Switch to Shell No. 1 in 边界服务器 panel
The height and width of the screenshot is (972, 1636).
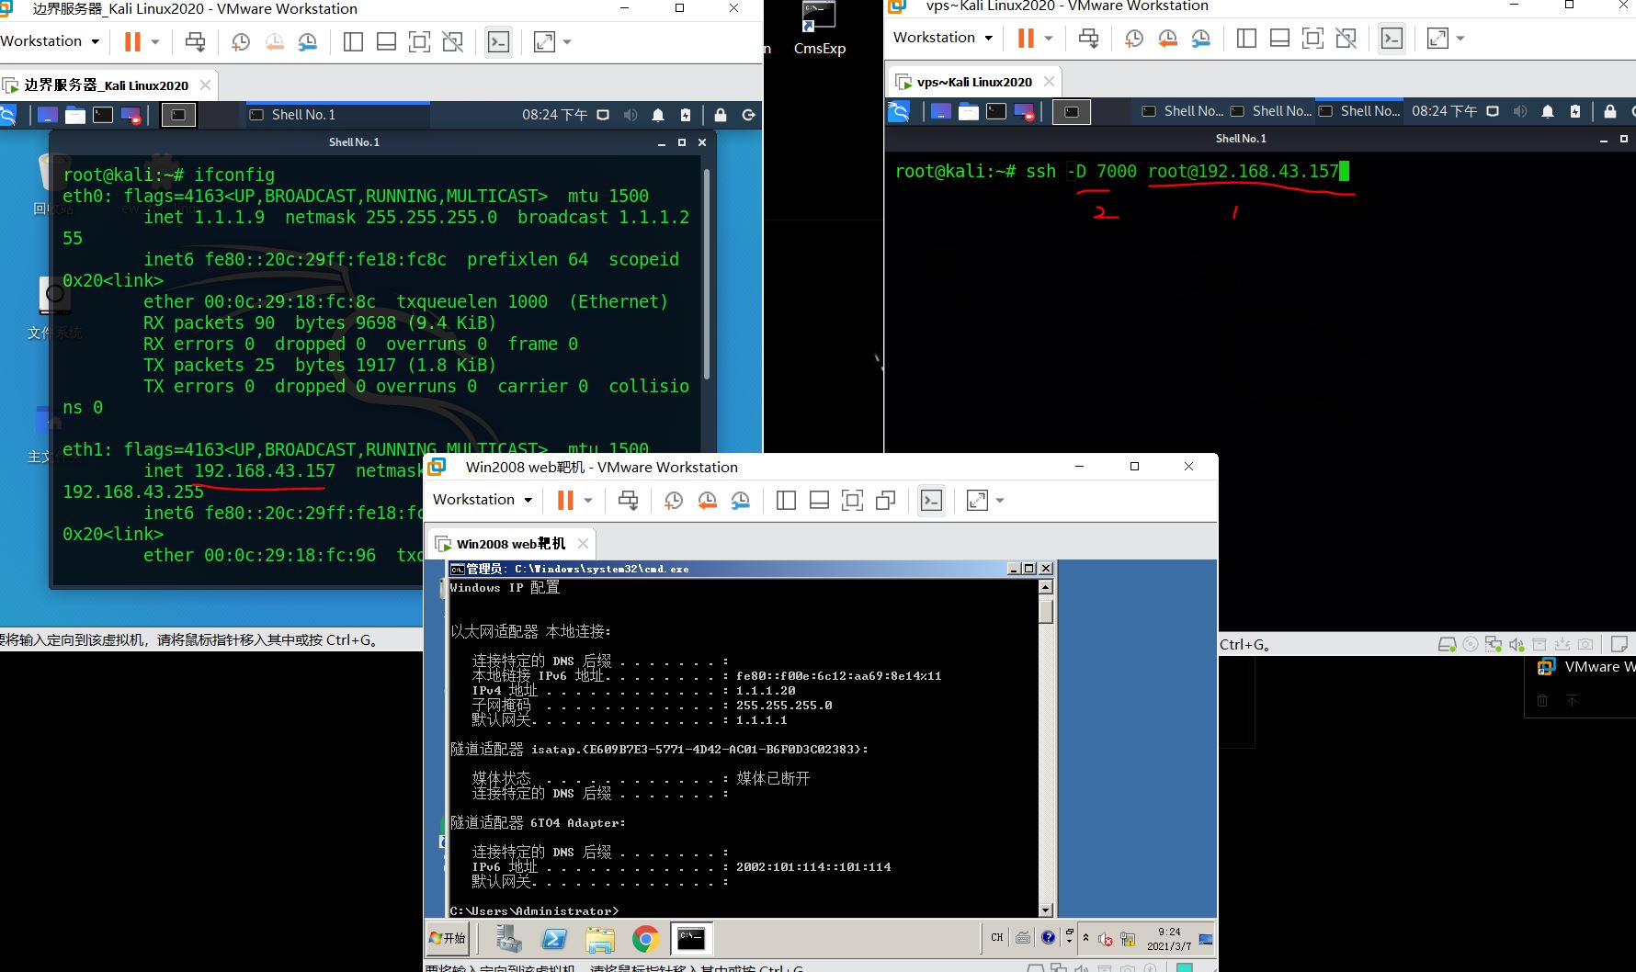pos(336,115)
